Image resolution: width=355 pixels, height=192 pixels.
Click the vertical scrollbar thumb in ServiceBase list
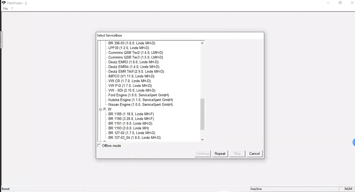coord(202,114)
